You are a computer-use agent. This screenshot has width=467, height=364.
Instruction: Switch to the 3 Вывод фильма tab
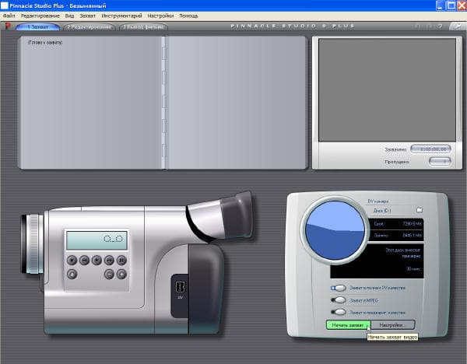point(143,26)
